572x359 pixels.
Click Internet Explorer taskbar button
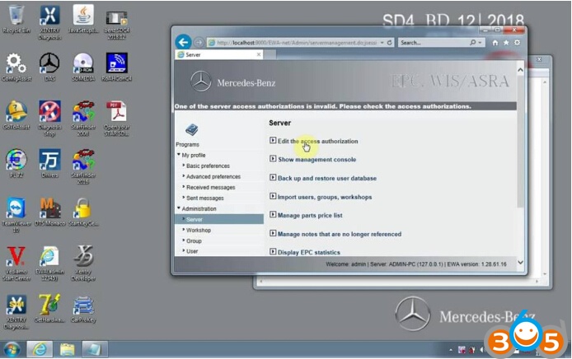pos(40,349)
